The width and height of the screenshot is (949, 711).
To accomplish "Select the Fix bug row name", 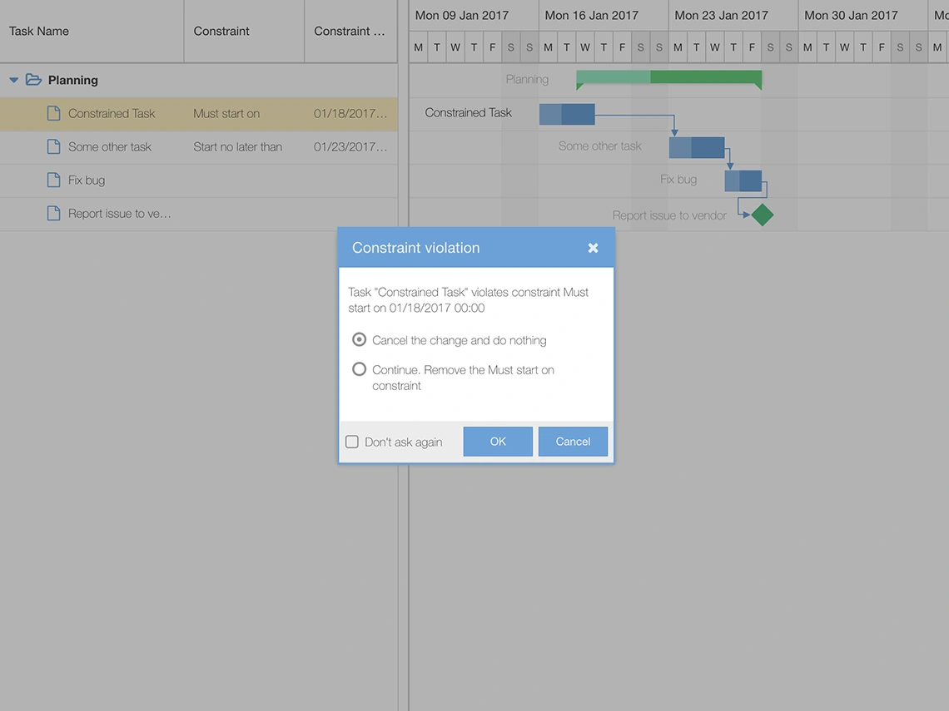I will 87,180.
